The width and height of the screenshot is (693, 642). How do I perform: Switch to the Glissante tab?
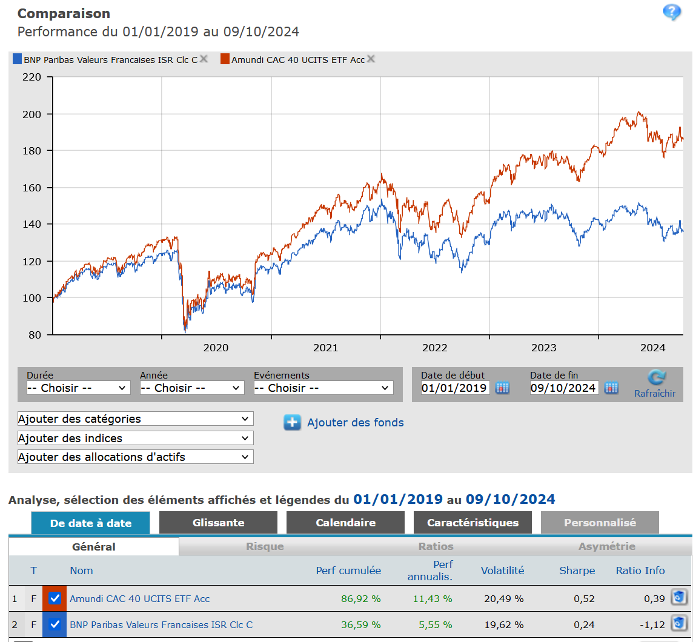[218, 523]
